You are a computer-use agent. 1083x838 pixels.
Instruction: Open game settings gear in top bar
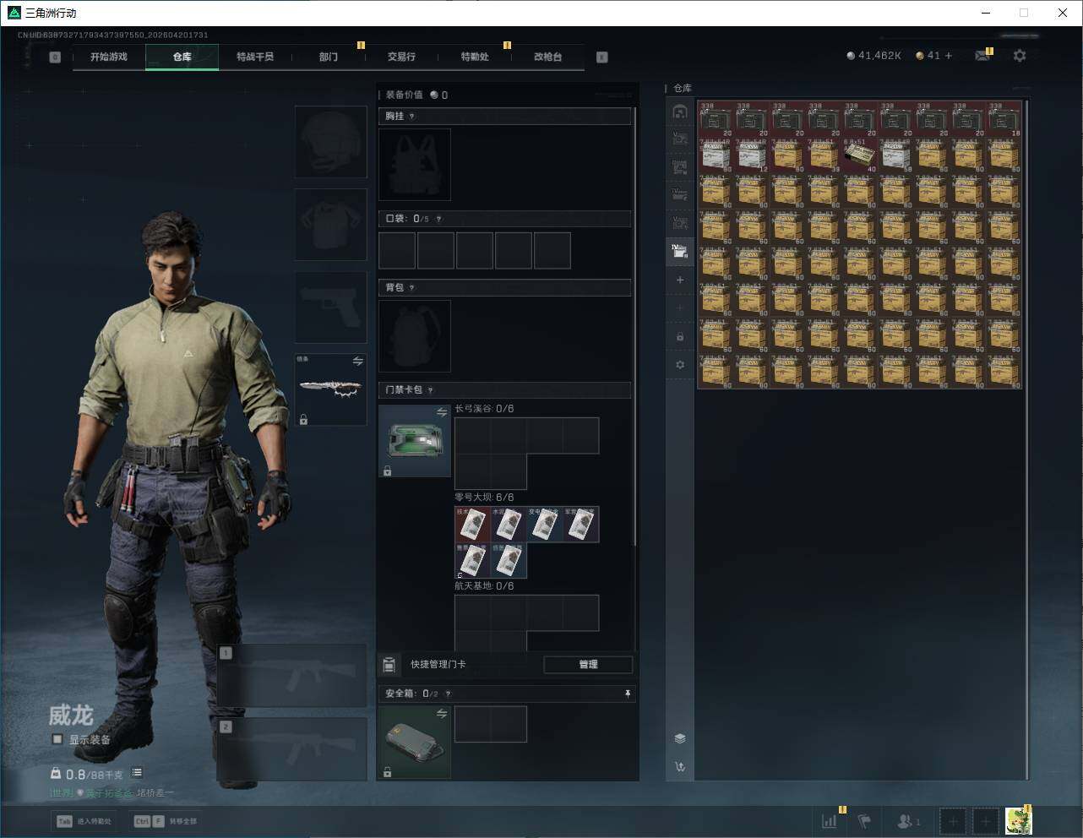[x=1020, y=56]
